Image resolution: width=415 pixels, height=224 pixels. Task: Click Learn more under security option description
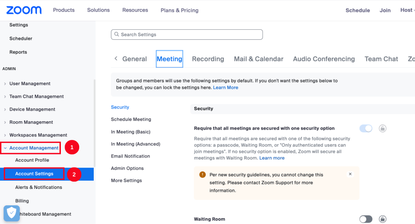[272, 158]
